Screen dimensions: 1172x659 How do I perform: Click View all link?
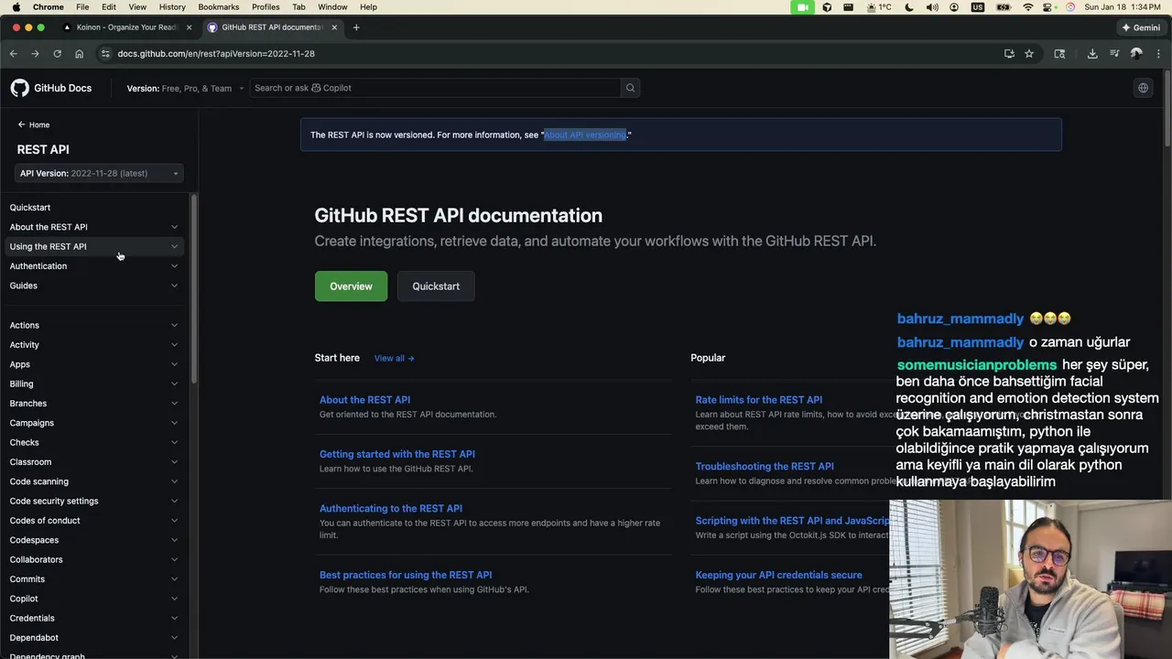(x=394, y=358)
